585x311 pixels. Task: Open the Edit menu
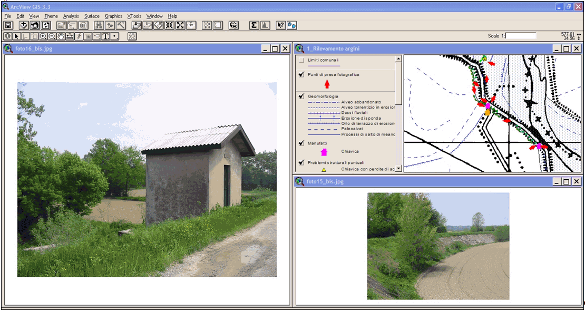click(20, 16)
